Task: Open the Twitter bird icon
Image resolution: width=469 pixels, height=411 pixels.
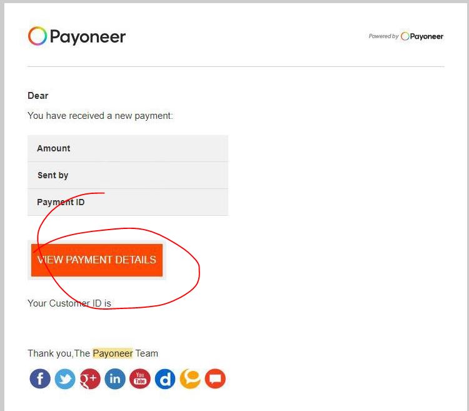Action: pos(65,378)
